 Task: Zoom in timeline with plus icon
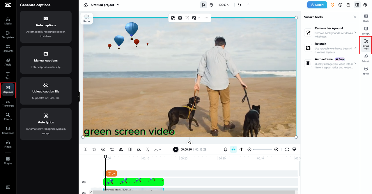[x=276, y=149]
